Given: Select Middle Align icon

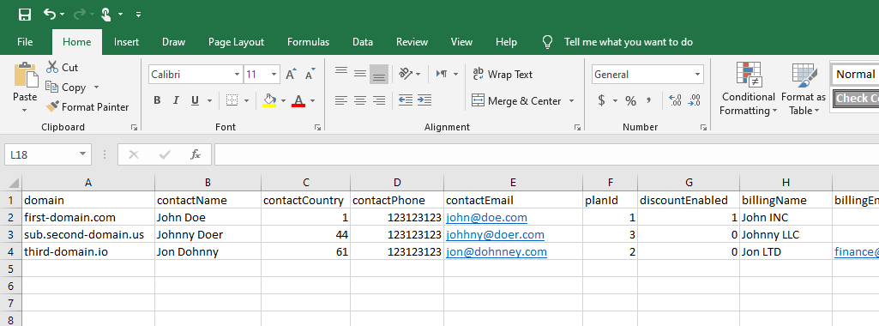Looking at the screenshot, I should coord(360,74).
